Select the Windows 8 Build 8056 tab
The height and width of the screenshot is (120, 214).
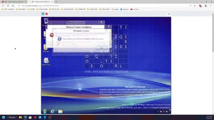click(41, 2)
